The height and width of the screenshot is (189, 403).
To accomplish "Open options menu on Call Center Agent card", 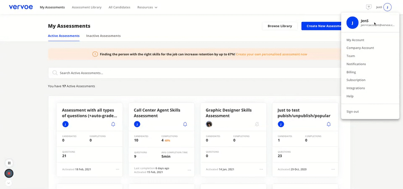I will tap(189, 170).
